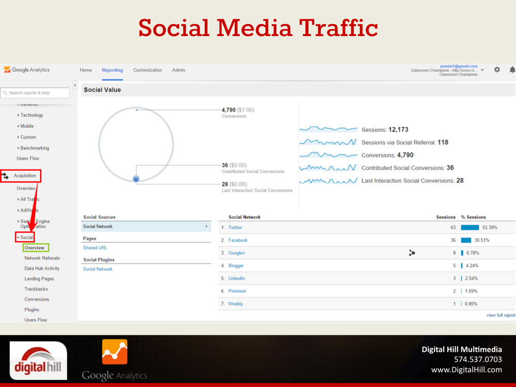Expand the Benchmarking sidebar section
Viewport: 516px width, 387px height.
point(34,148)
